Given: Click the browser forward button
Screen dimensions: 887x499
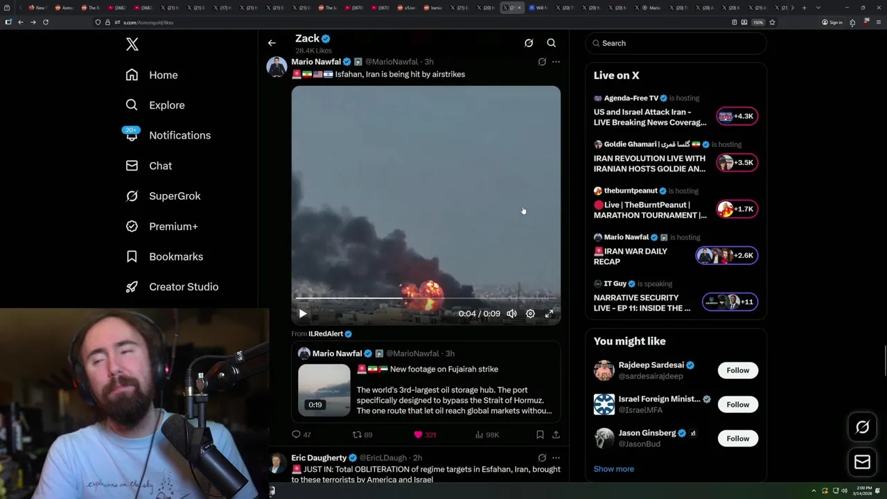Looking at the screenshot, I should coord(33,22).
